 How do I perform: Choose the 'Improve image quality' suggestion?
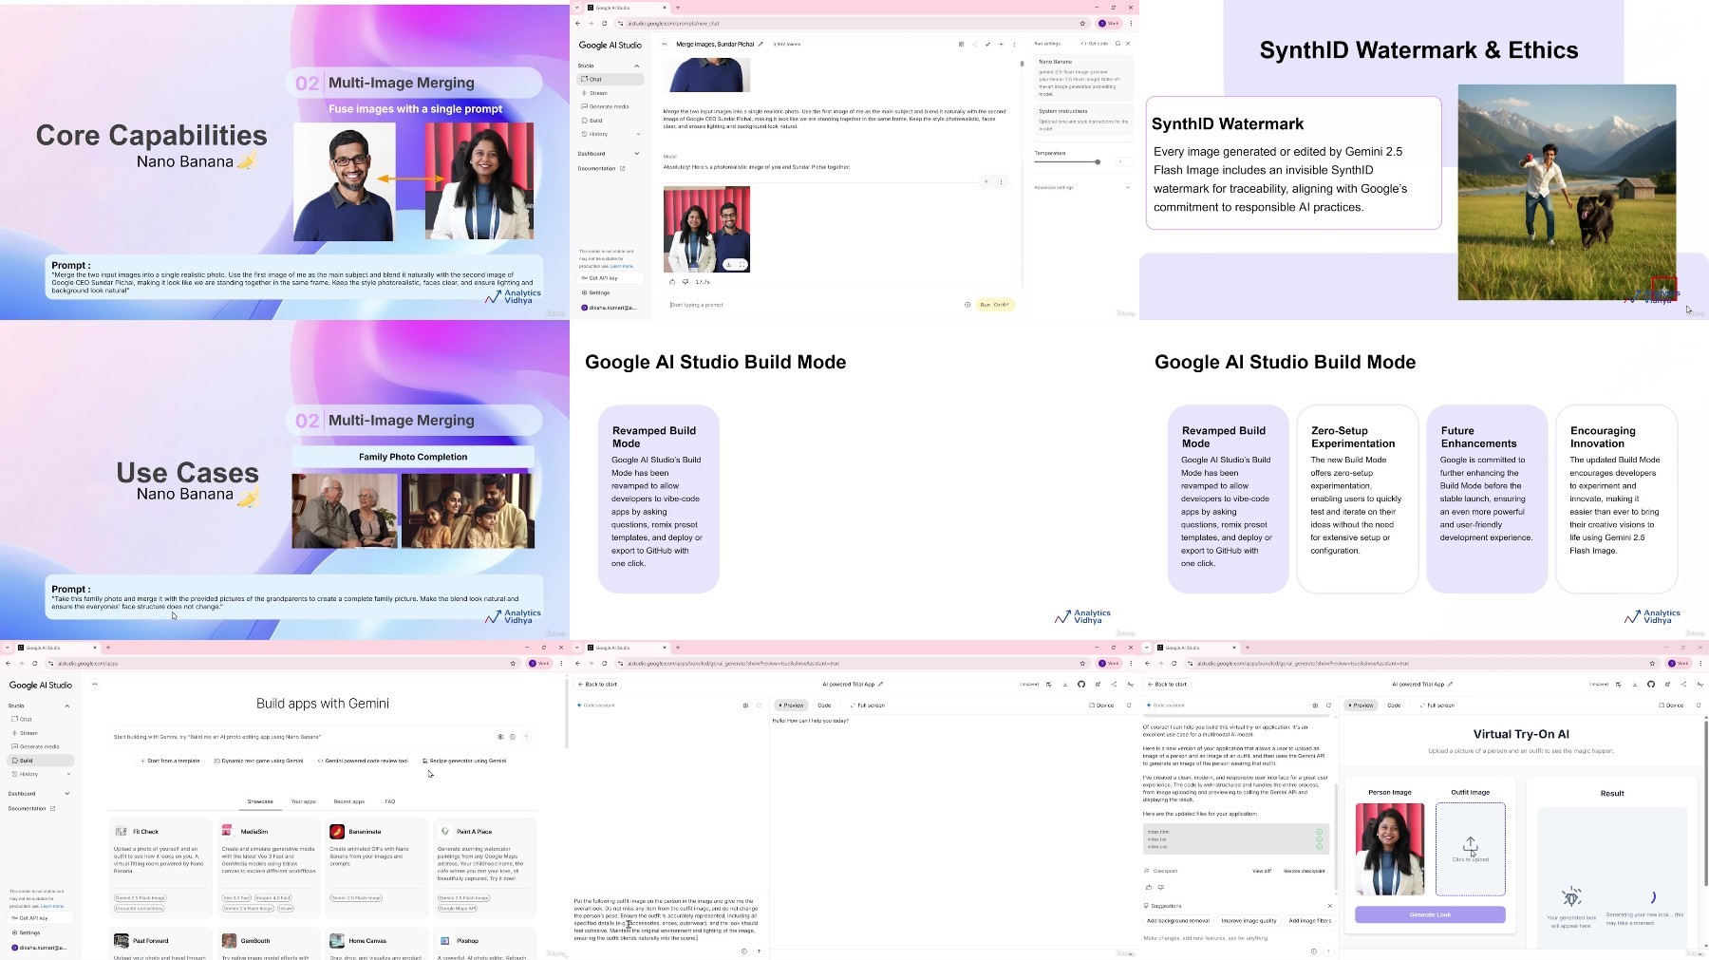pyautogui.click(x=1249, y=921)
